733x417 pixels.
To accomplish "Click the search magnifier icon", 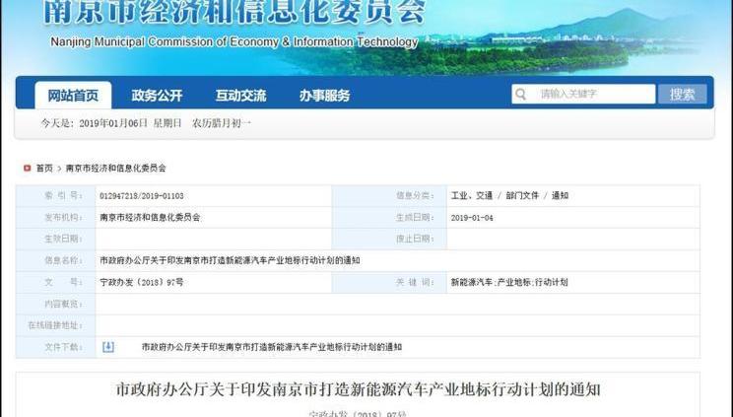I will pos(520,95).
